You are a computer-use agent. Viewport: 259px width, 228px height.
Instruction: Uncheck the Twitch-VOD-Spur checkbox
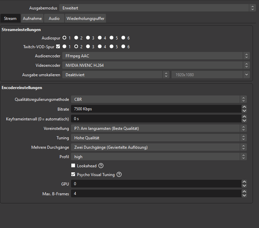[58, 47]
